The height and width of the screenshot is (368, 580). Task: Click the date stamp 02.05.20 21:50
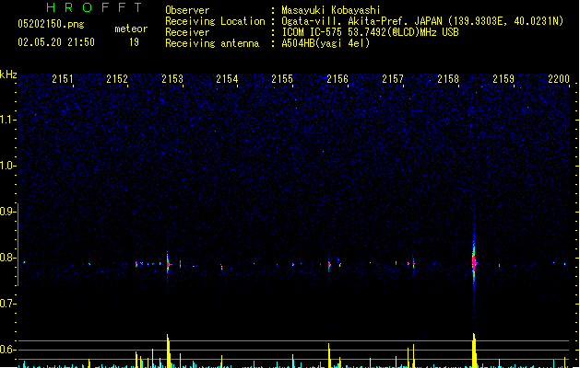pos(56,42)
